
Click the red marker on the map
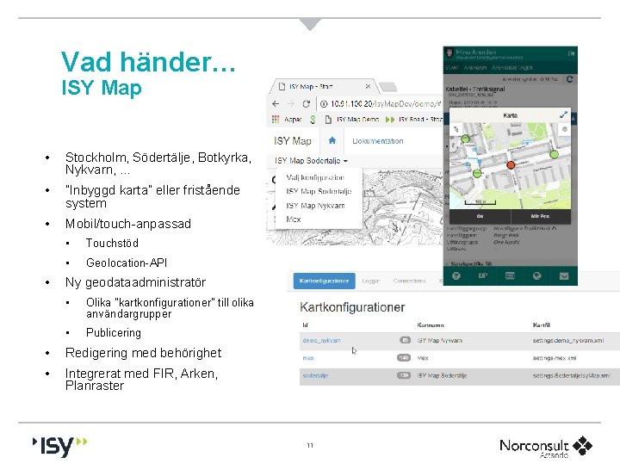pyautogui.click(x=511, y=165)
